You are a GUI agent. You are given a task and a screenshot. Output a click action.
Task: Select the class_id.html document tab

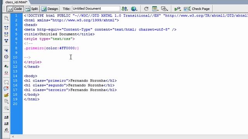pos(16,2)
